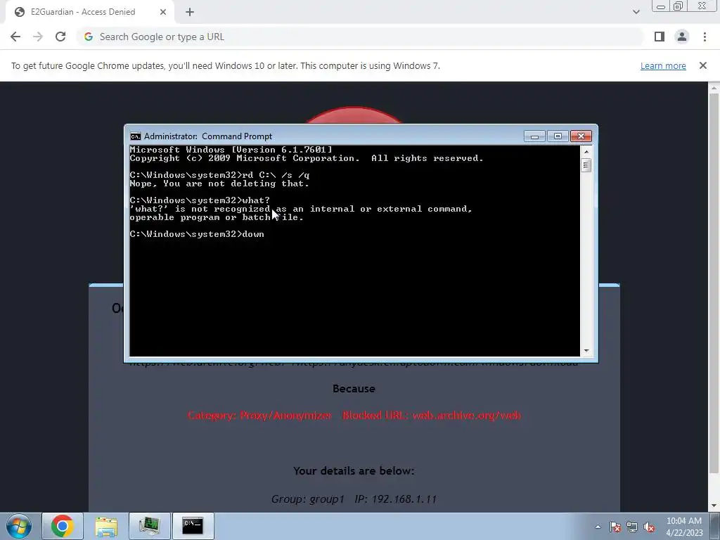Follow the Learn more link in the update notice
The image size is (720, 540).
[x=663, y=65]
